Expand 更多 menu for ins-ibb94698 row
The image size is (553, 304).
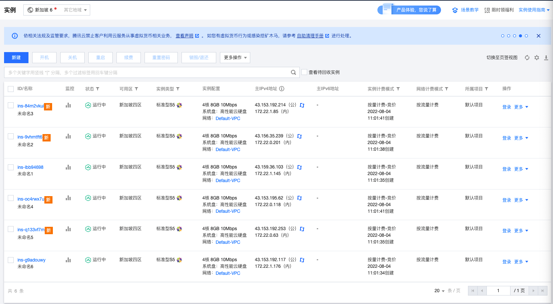click(x=521, y=169)
